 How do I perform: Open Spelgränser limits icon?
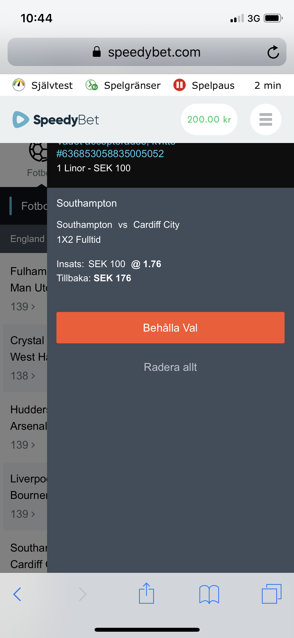[x=91, y=85]
